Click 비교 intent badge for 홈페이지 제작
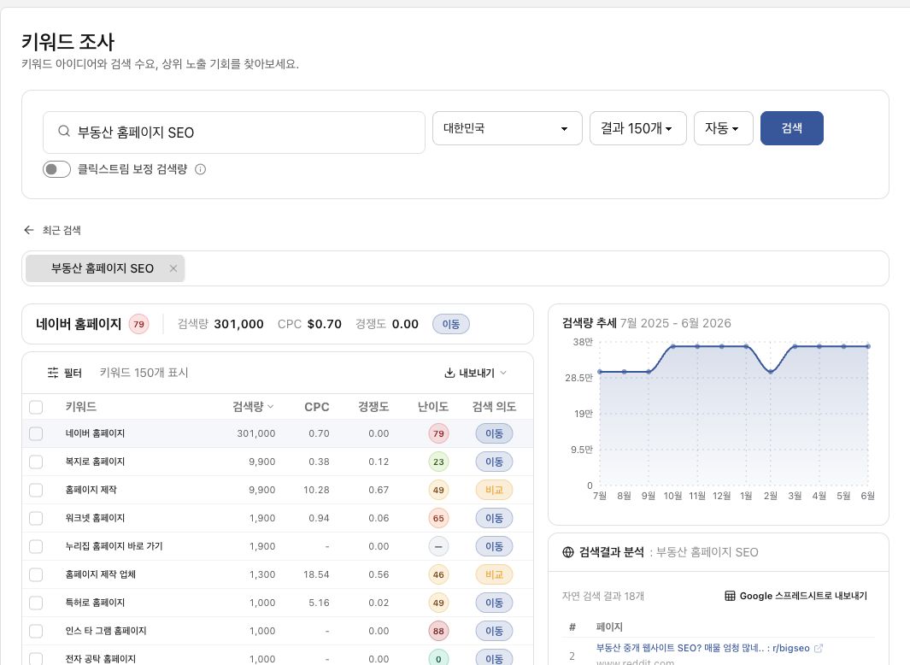Viewport: 910px width, 665px height. [x=494, y=490]
